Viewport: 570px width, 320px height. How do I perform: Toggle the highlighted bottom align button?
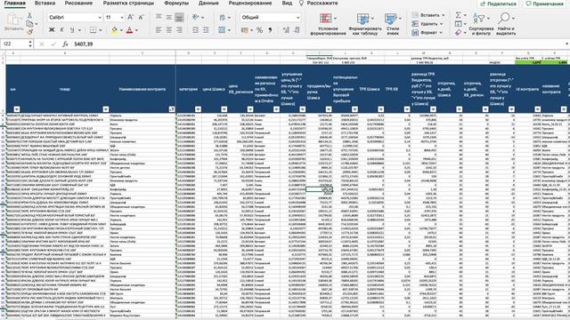click(x=179, y=17)
